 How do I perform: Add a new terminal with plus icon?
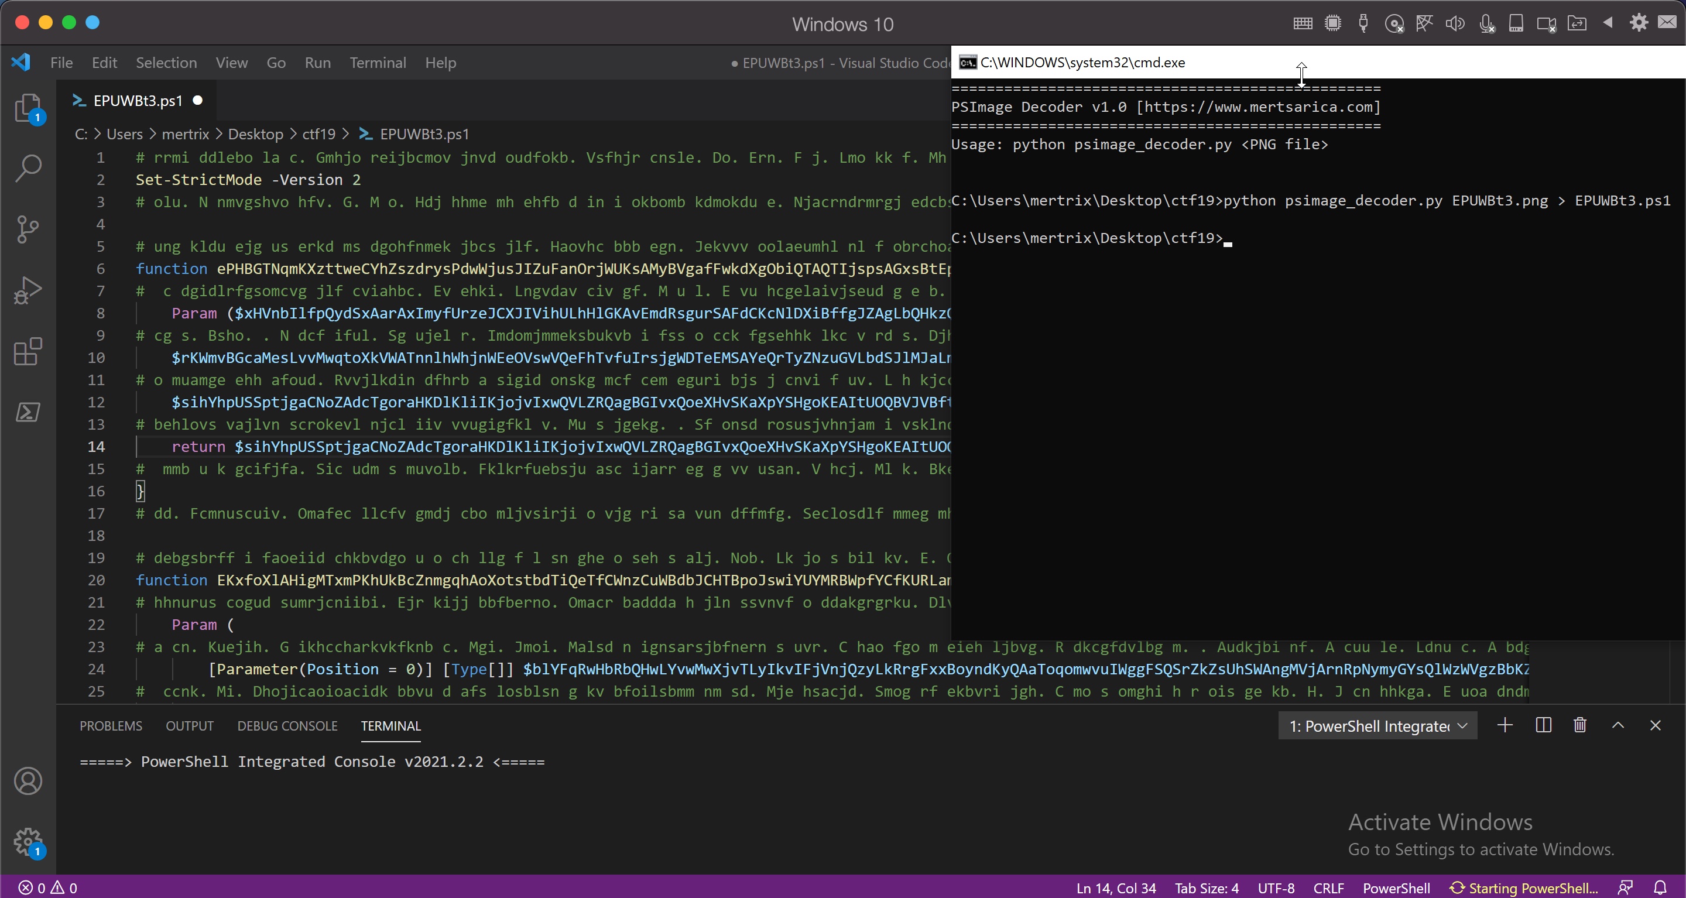point(1505,725)
